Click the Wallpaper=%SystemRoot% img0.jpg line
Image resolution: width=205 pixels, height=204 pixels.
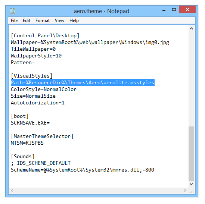tap(90, 43)
